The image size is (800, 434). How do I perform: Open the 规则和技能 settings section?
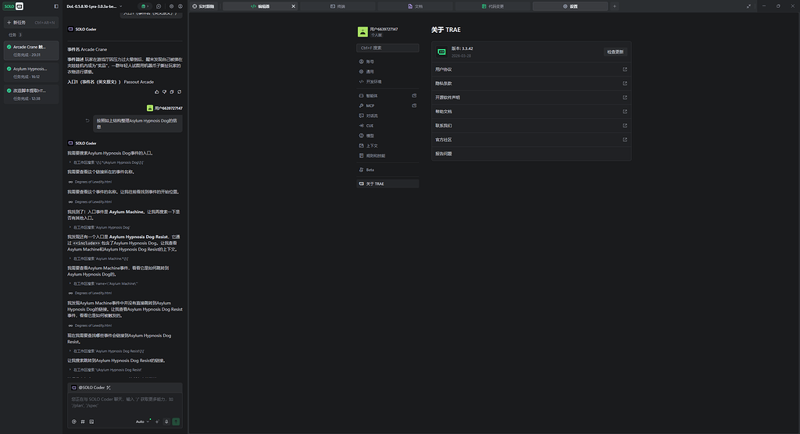tap(387, 155)
